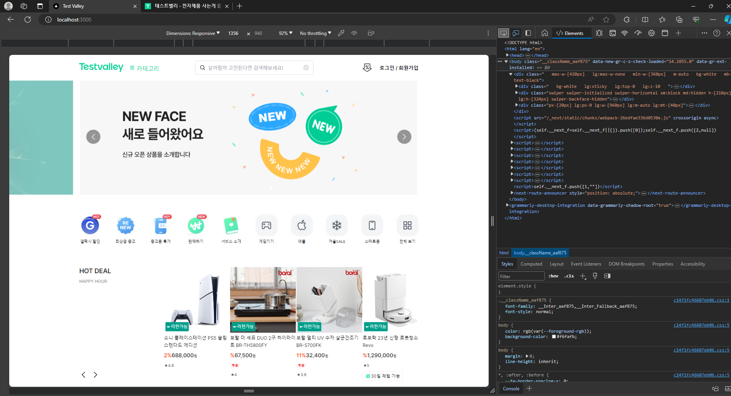Open the RE NEW 최상급 중고 shortcut icon
This screenshot has height=396, width=731.
(x=126, y=226)
